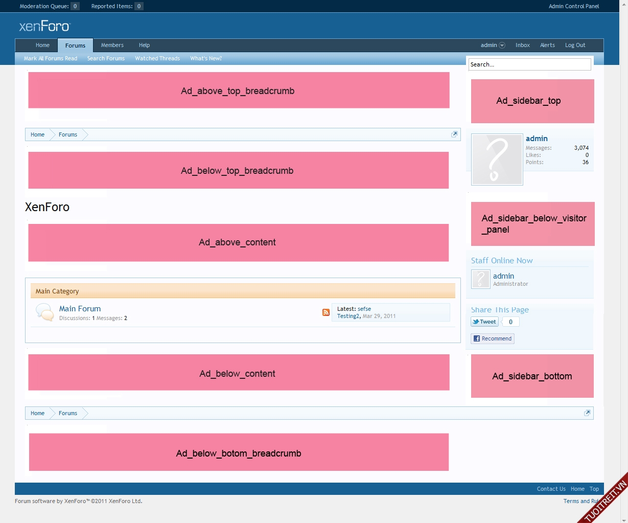Open quick navigation icon in bottom breadcrumb
The height and width of the screenshot is (523, 628).
tap(587, 413)
